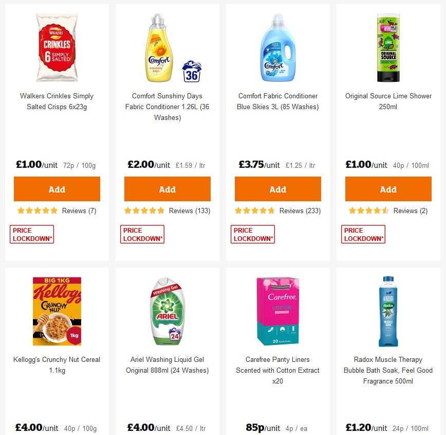This screenshot has height=435, width=446.
Task: Add Comfort Blue Skies 3L to basket
Action: tap(277, 189)
